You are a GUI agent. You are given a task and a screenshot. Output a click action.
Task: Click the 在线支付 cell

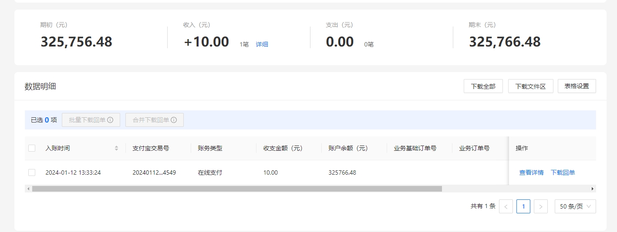[210, 172]
